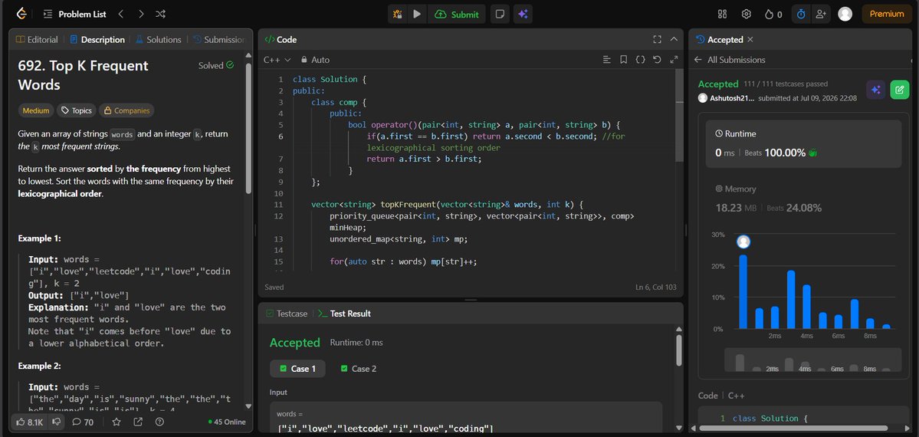The height and width of the screenshot is (437, 919).
Task: Click the Medium difficulty tag
Action: tap(36, 110)
